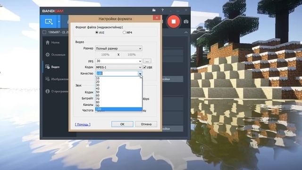Select quality 30 from the list
Screen dimensions: 302x170
118,85
